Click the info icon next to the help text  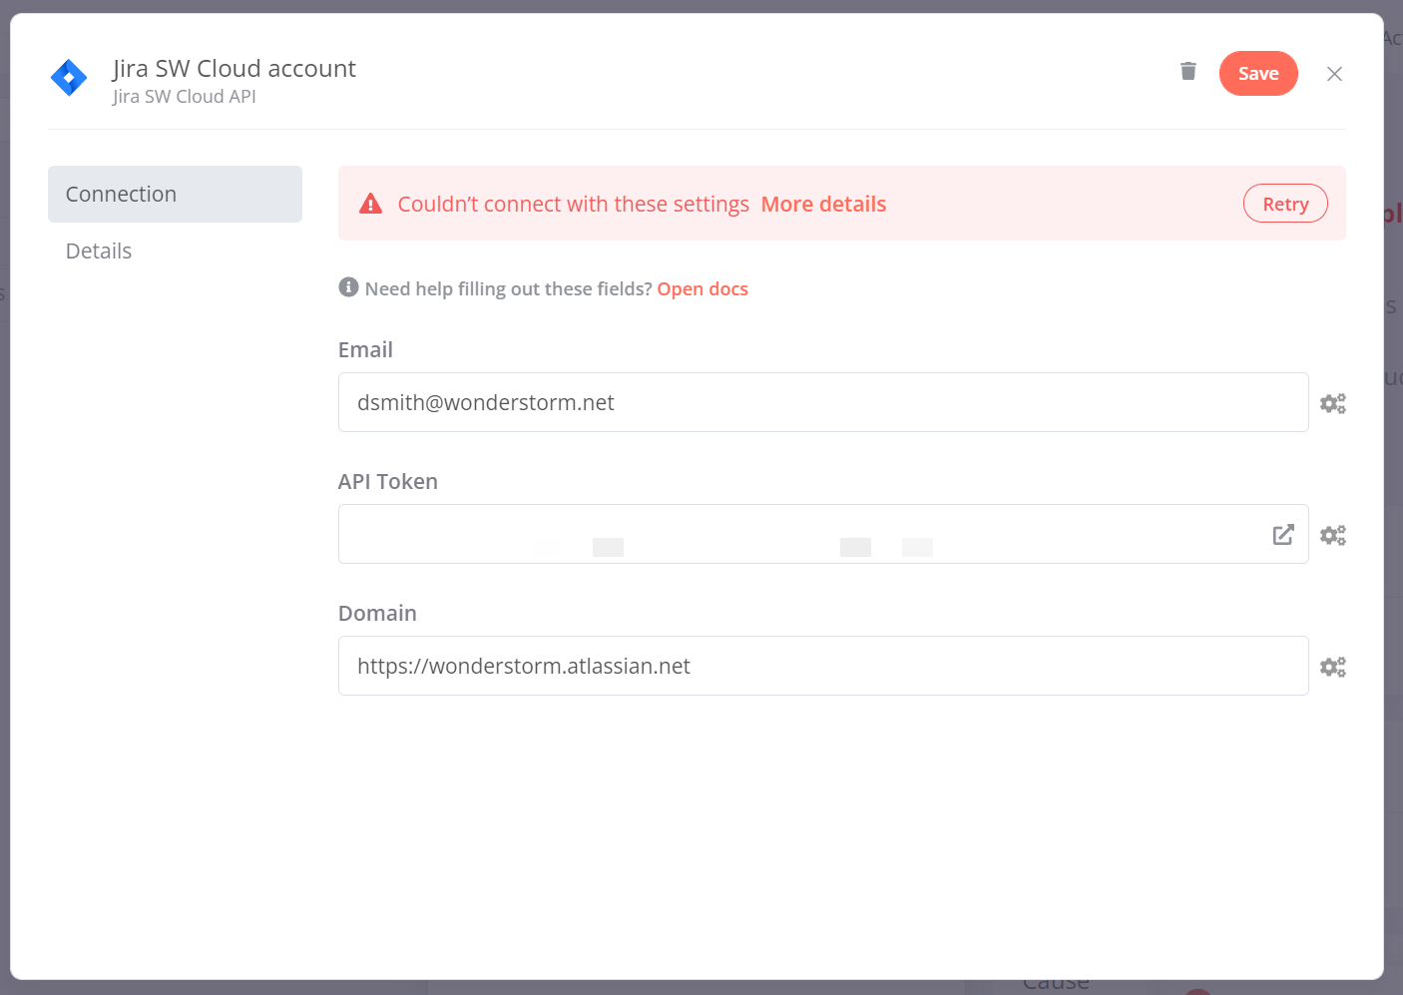[348, 286]
